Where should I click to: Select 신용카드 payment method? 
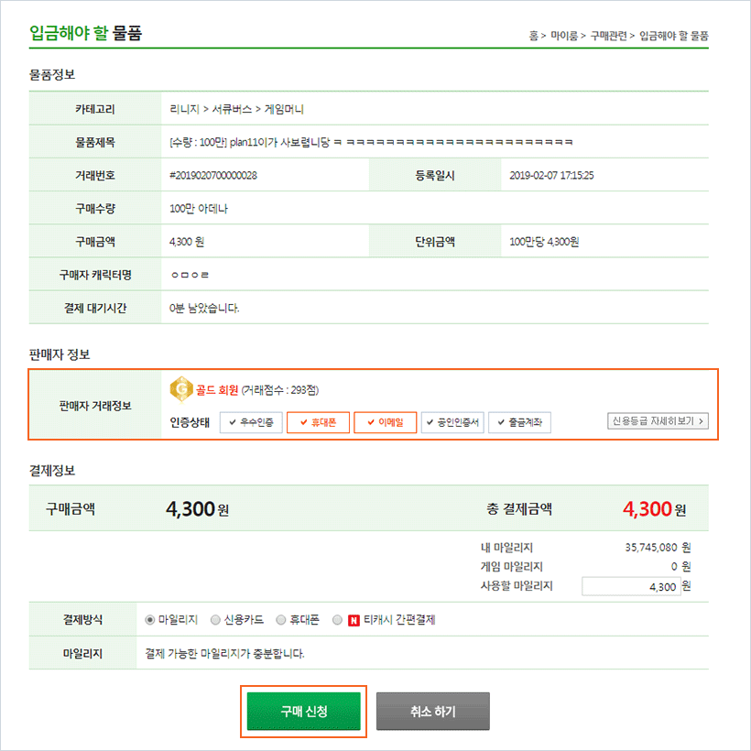[216, 620]
